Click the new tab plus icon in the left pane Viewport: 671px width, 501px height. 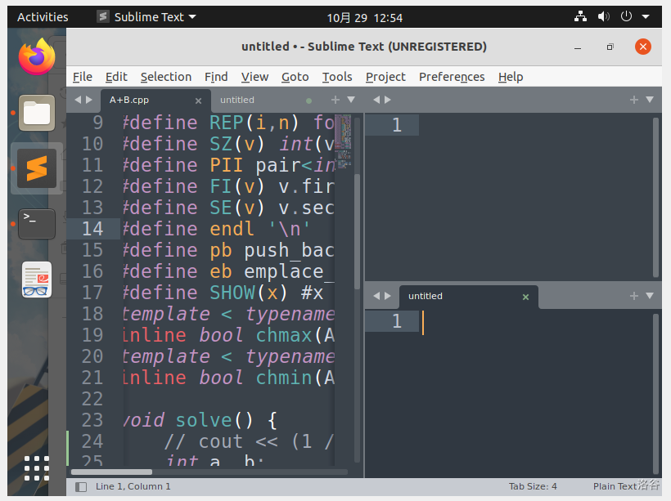[336, 100]
